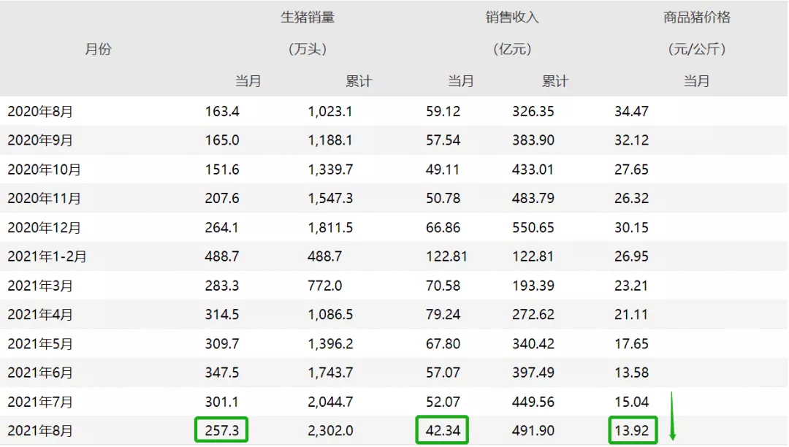Click the 销售收入 column header
The height and width of the screenshot is (447, 789).
(x=512, y=18)
